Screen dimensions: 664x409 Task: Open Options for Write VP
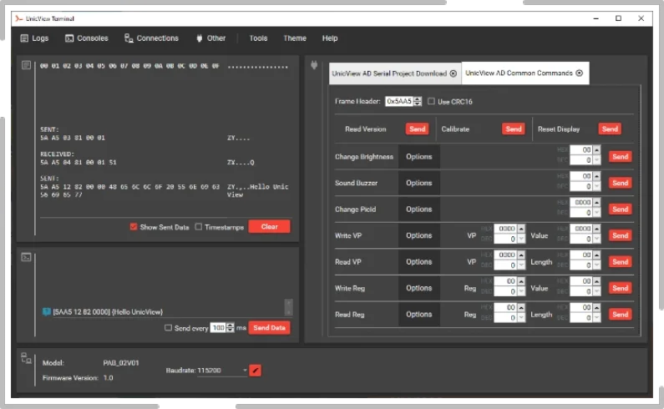(x=418, y=235)
